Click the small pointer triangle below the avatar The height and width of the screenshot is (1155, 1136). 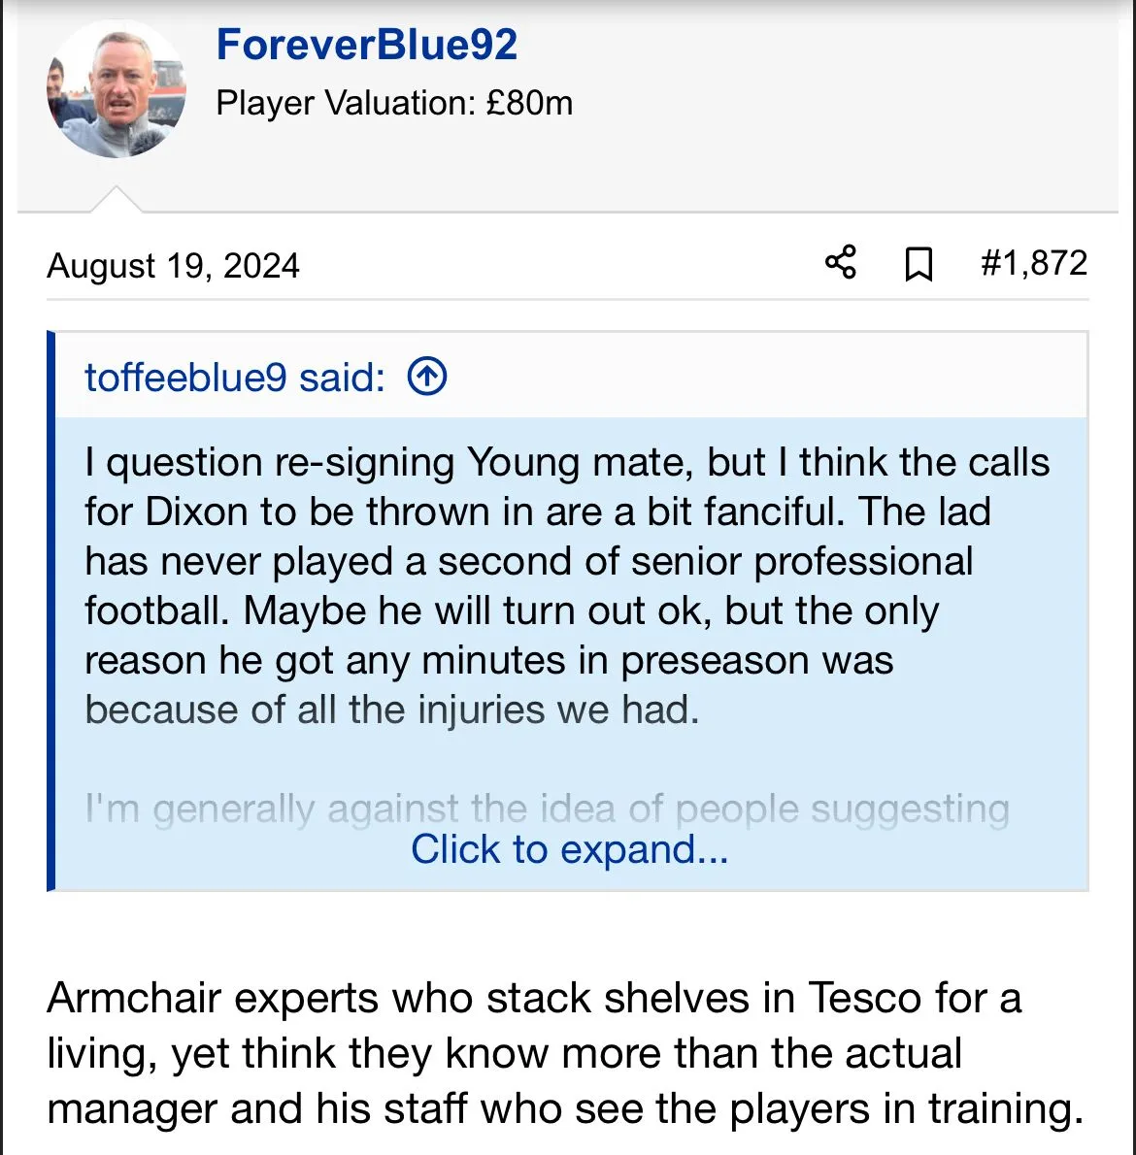116,200
